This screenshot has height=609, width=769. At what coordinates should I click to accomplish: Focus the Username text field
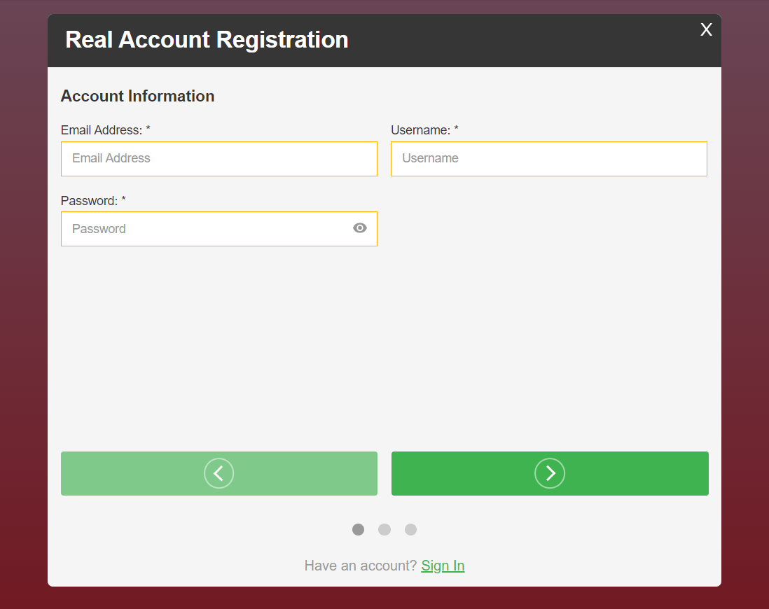(x=549, y=159)
